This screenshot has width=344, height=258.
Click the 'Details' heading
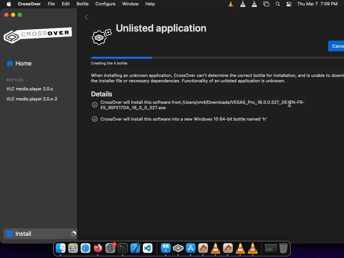coord(101,94)
